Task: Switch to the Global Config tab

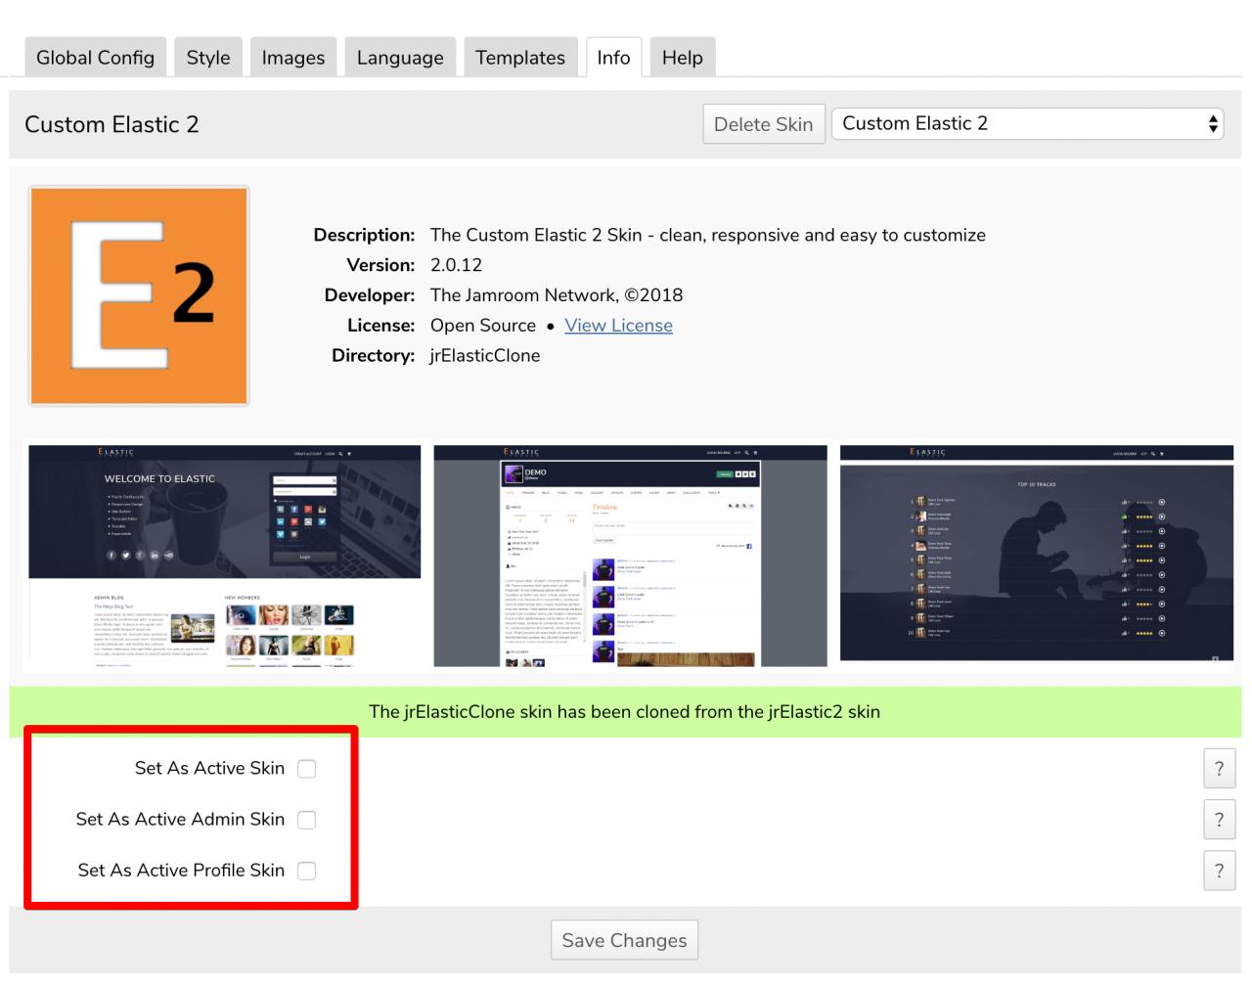Action: coord(95,58)
